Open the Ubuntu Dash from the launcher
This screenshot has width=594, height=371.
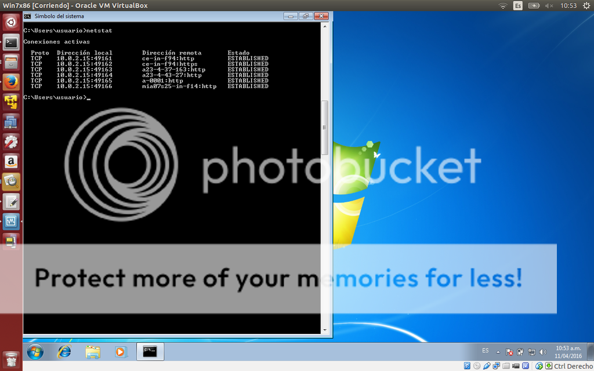[x=11, y=23]
